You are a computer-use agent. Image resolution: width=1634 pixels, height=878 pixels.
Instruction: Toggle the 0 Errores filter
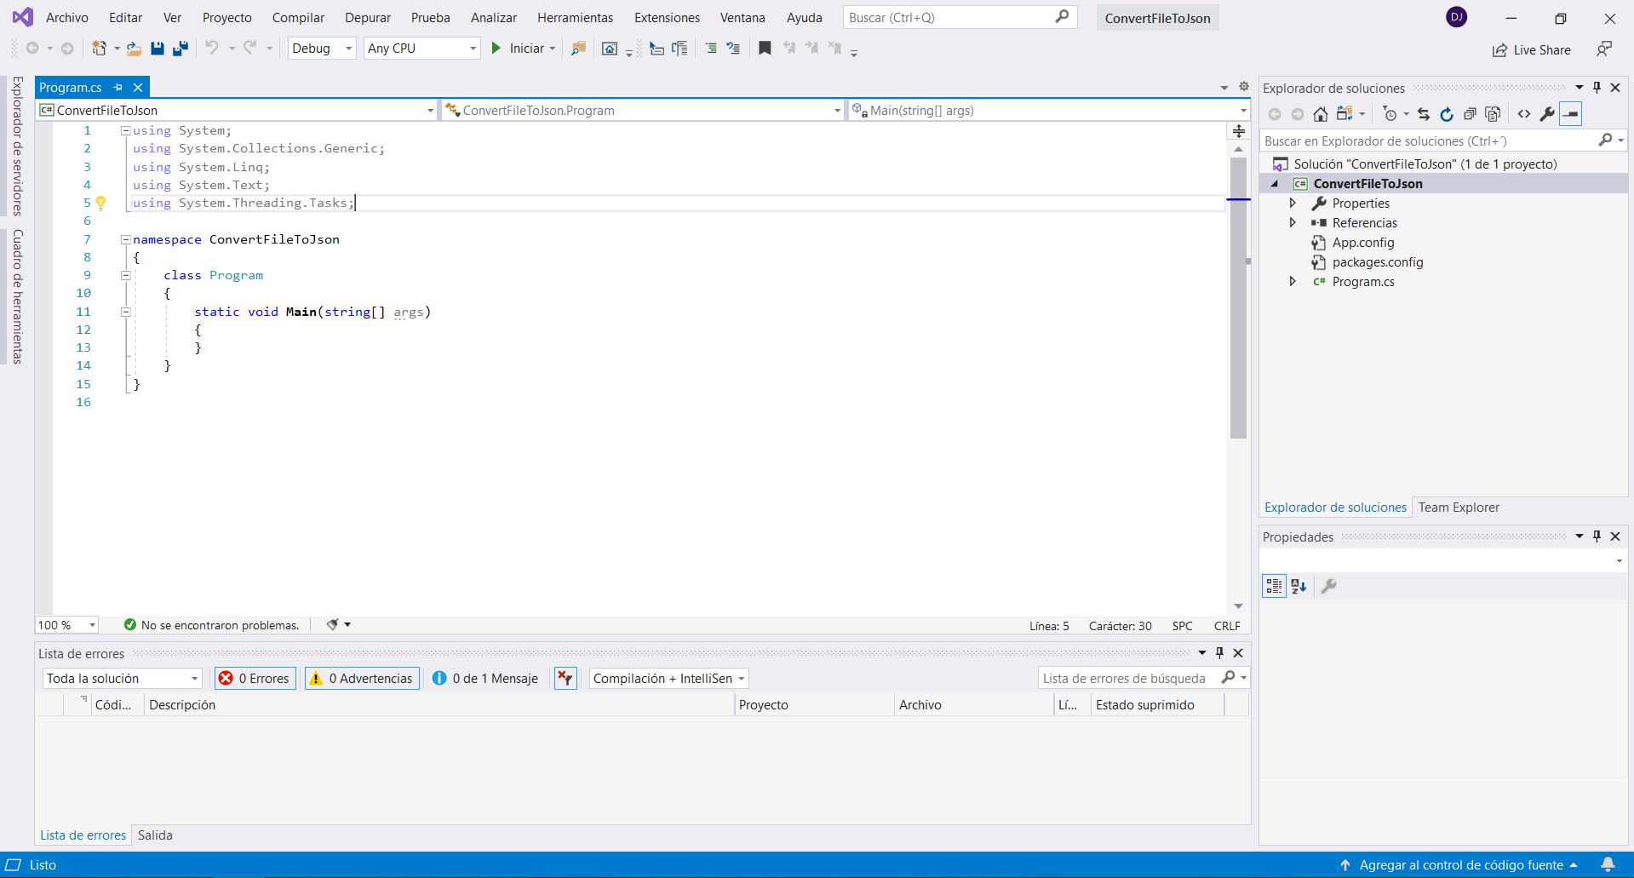point(255,679)
